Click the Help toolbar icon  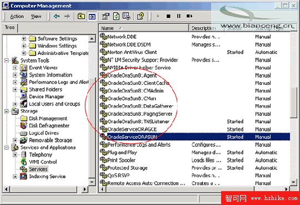coord(141,17)
